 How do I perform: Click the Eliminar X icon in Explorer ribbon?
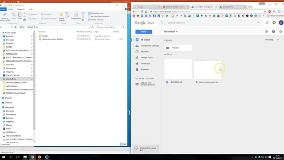pyautogui.click(x=42, y=14)
